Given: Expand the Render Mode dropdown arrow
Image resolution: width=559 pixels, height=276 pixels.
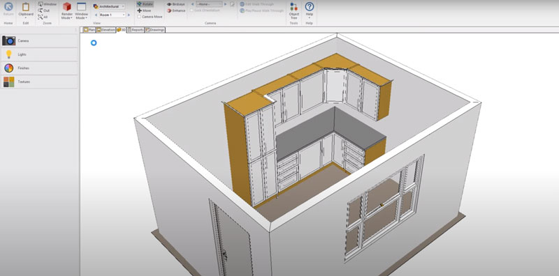Looking at the screenshot, I should pyautogui.click(x=71, y=18).
